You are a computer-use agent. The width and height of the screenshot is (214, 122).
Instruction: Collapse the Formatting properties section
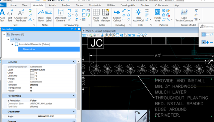point(74,96)
